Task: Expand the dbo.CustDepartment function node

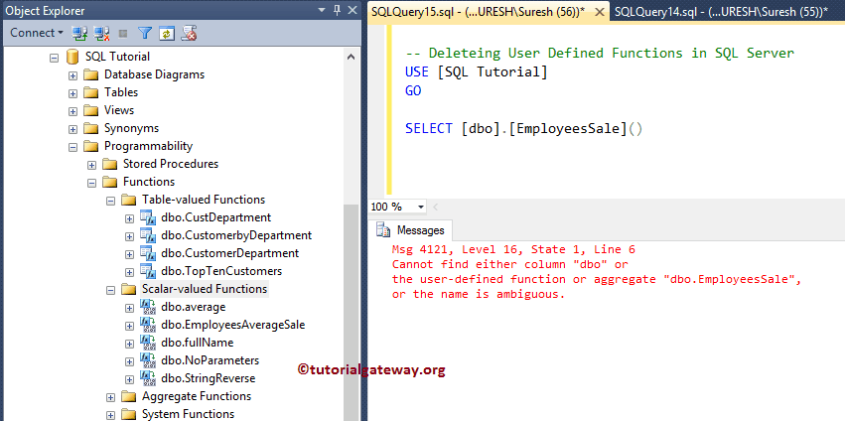Action: (129, 218)
